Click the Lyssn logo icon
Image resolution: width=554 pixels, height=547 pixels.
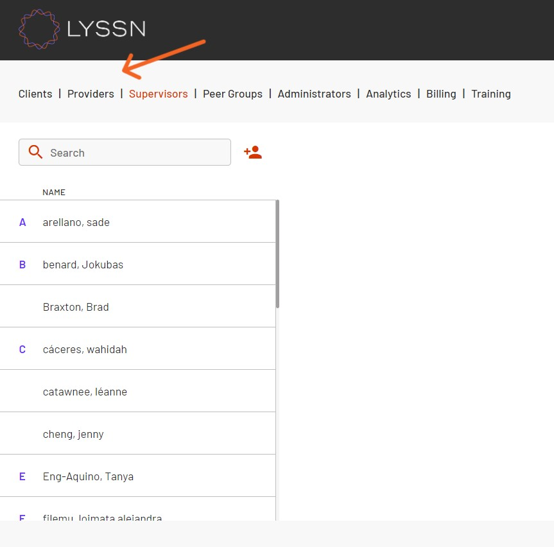click(x=39, y=28)
